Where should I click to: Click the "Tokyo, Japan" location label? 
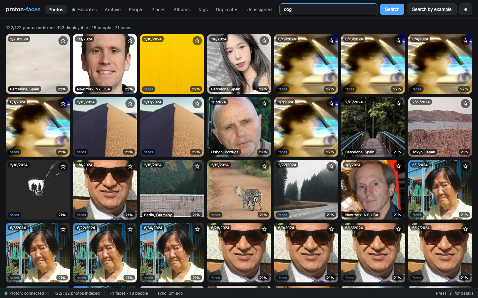[424, 152]
